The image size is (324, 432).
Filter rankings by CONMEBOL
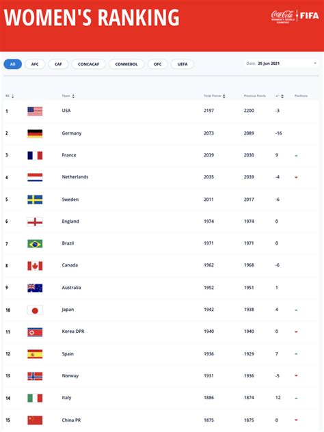pos(126,64)
